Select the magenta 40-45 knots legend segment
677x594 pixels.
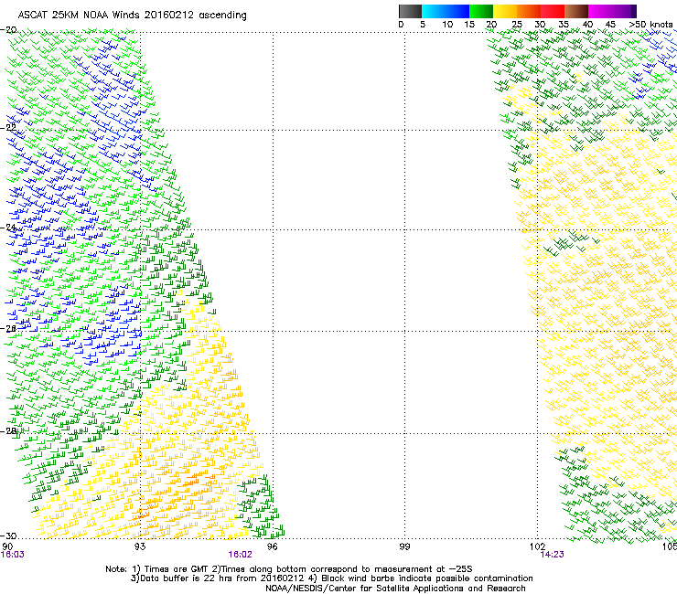[x=600, y=11]
